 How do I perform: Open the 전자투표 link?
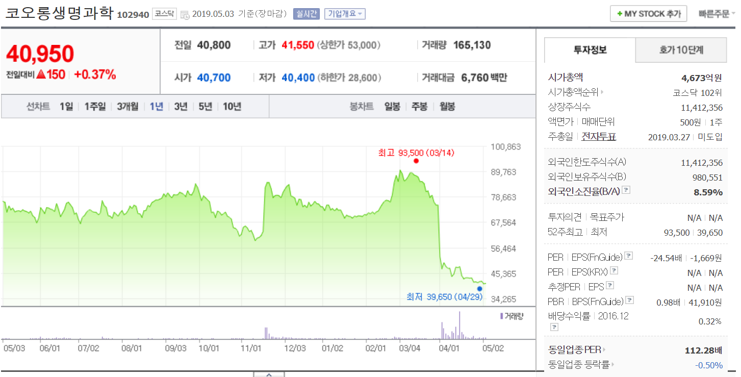point(599,137)
